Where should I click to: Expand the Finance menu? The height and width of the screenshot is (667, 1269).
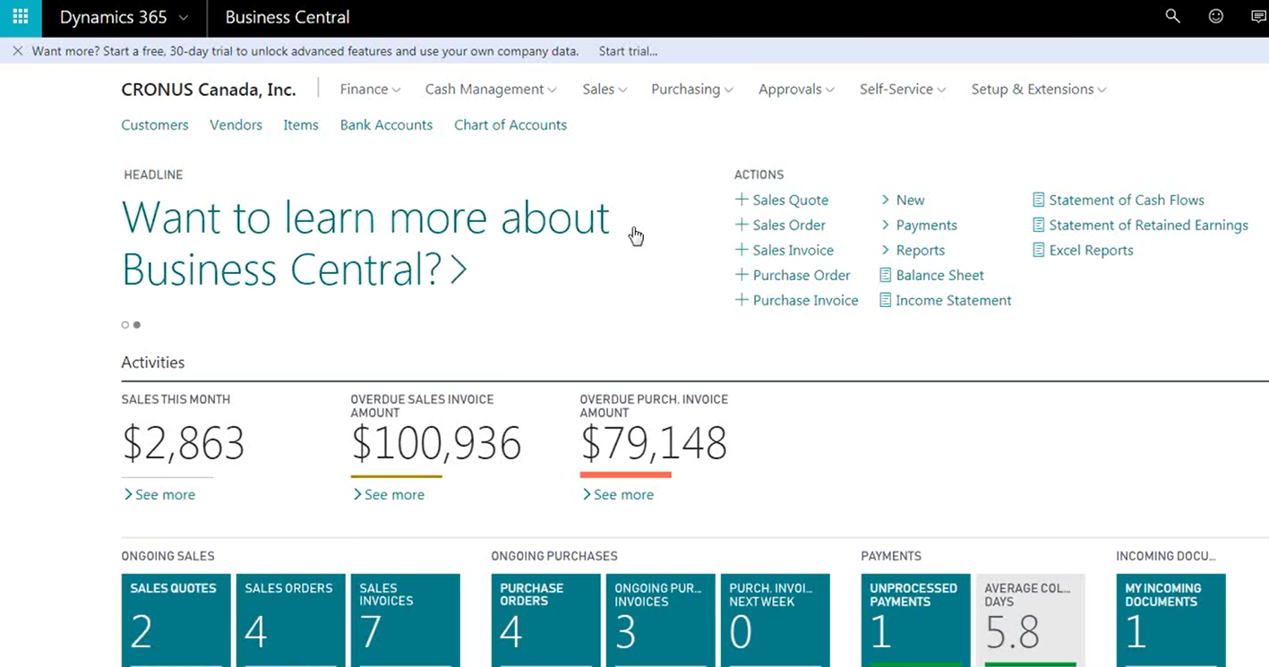371,89
